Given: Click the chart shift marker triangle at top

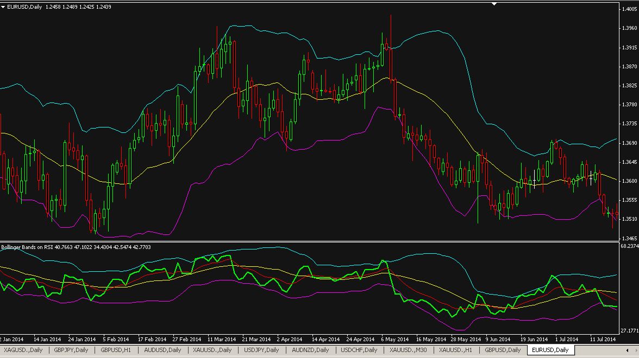Looking at the screenshot, I should pyautogui.click(x=494, y=4).
